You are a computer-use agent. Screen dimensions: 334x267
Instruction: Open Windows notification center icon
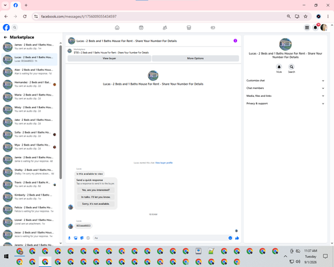pyautogui.click(x=325, y=256)
